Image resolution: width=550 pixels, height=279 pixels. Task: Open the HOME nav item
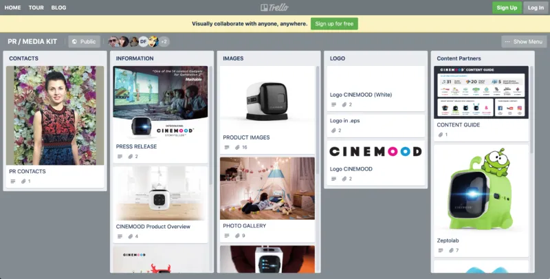[x=12, y=8]
